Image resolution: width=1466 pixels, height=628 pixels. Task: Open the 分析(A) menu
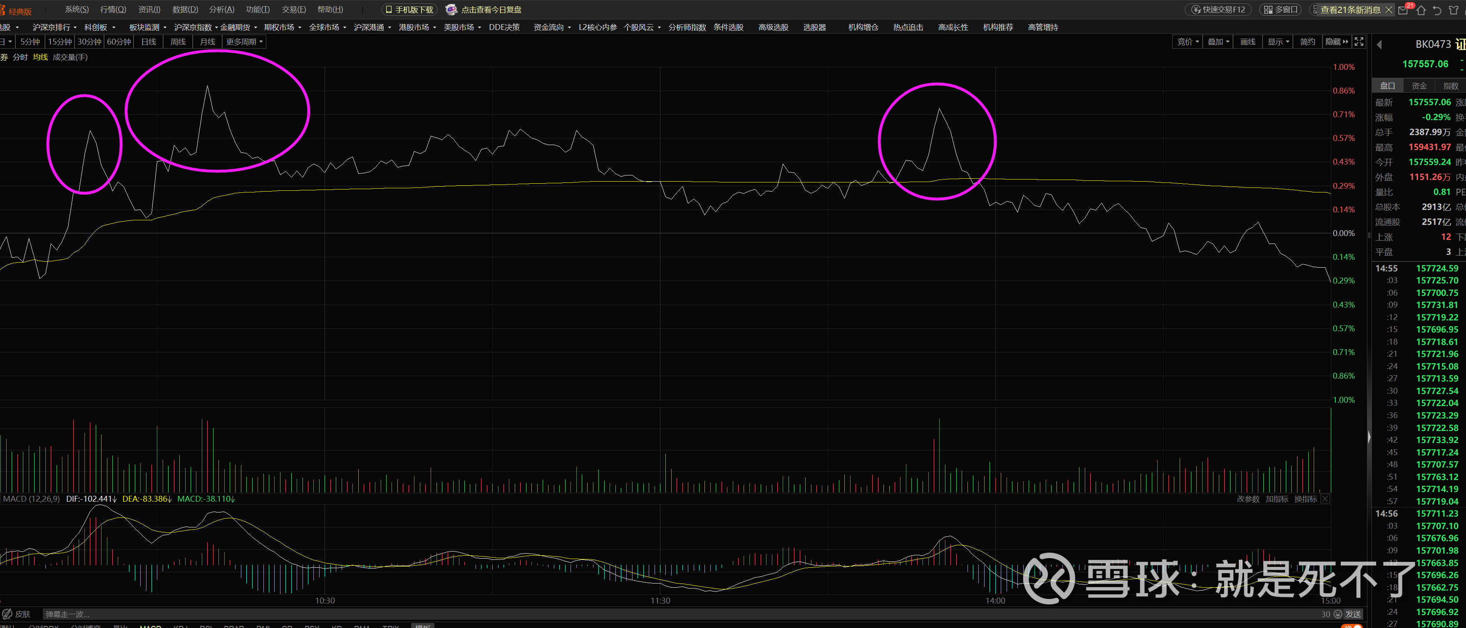click(221, 10)
